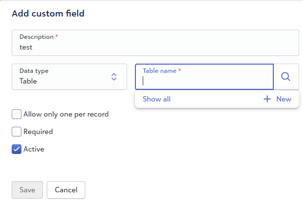This screenshot has width=303, height=203.
Task: Uncheck the Active checkbox
Action: [17, 149]
